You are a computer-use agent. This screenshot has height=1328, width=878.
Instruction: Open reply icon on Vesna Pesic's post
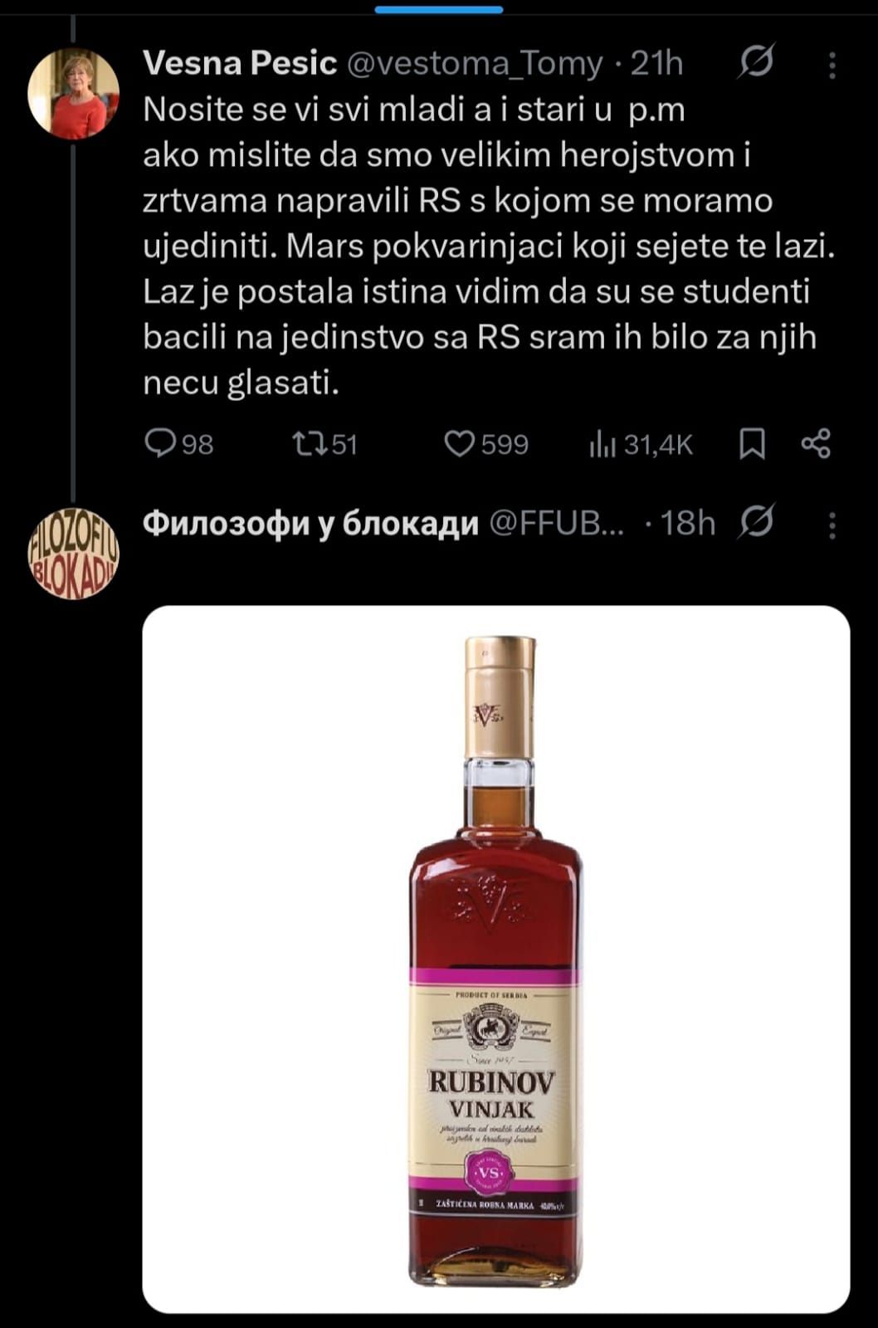point(158,444)
